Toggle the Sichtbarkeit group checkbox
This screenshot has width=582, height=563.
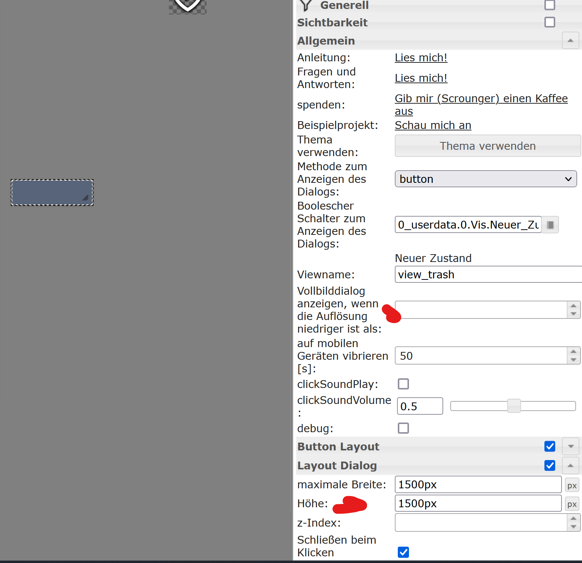(x=550, y=22)
